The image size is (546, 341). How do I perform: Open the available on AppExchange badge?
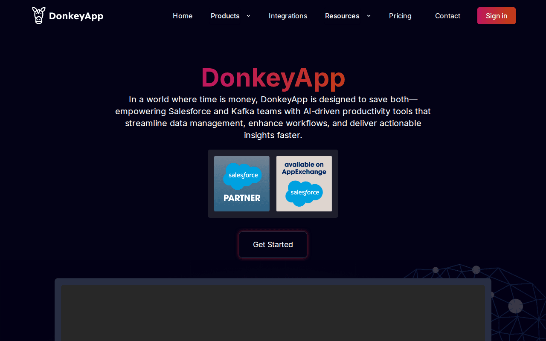tap(304, 184)
